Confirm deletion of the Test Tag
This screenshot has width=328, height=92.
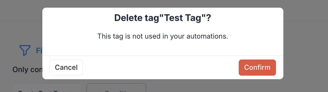tap(257, 67)
